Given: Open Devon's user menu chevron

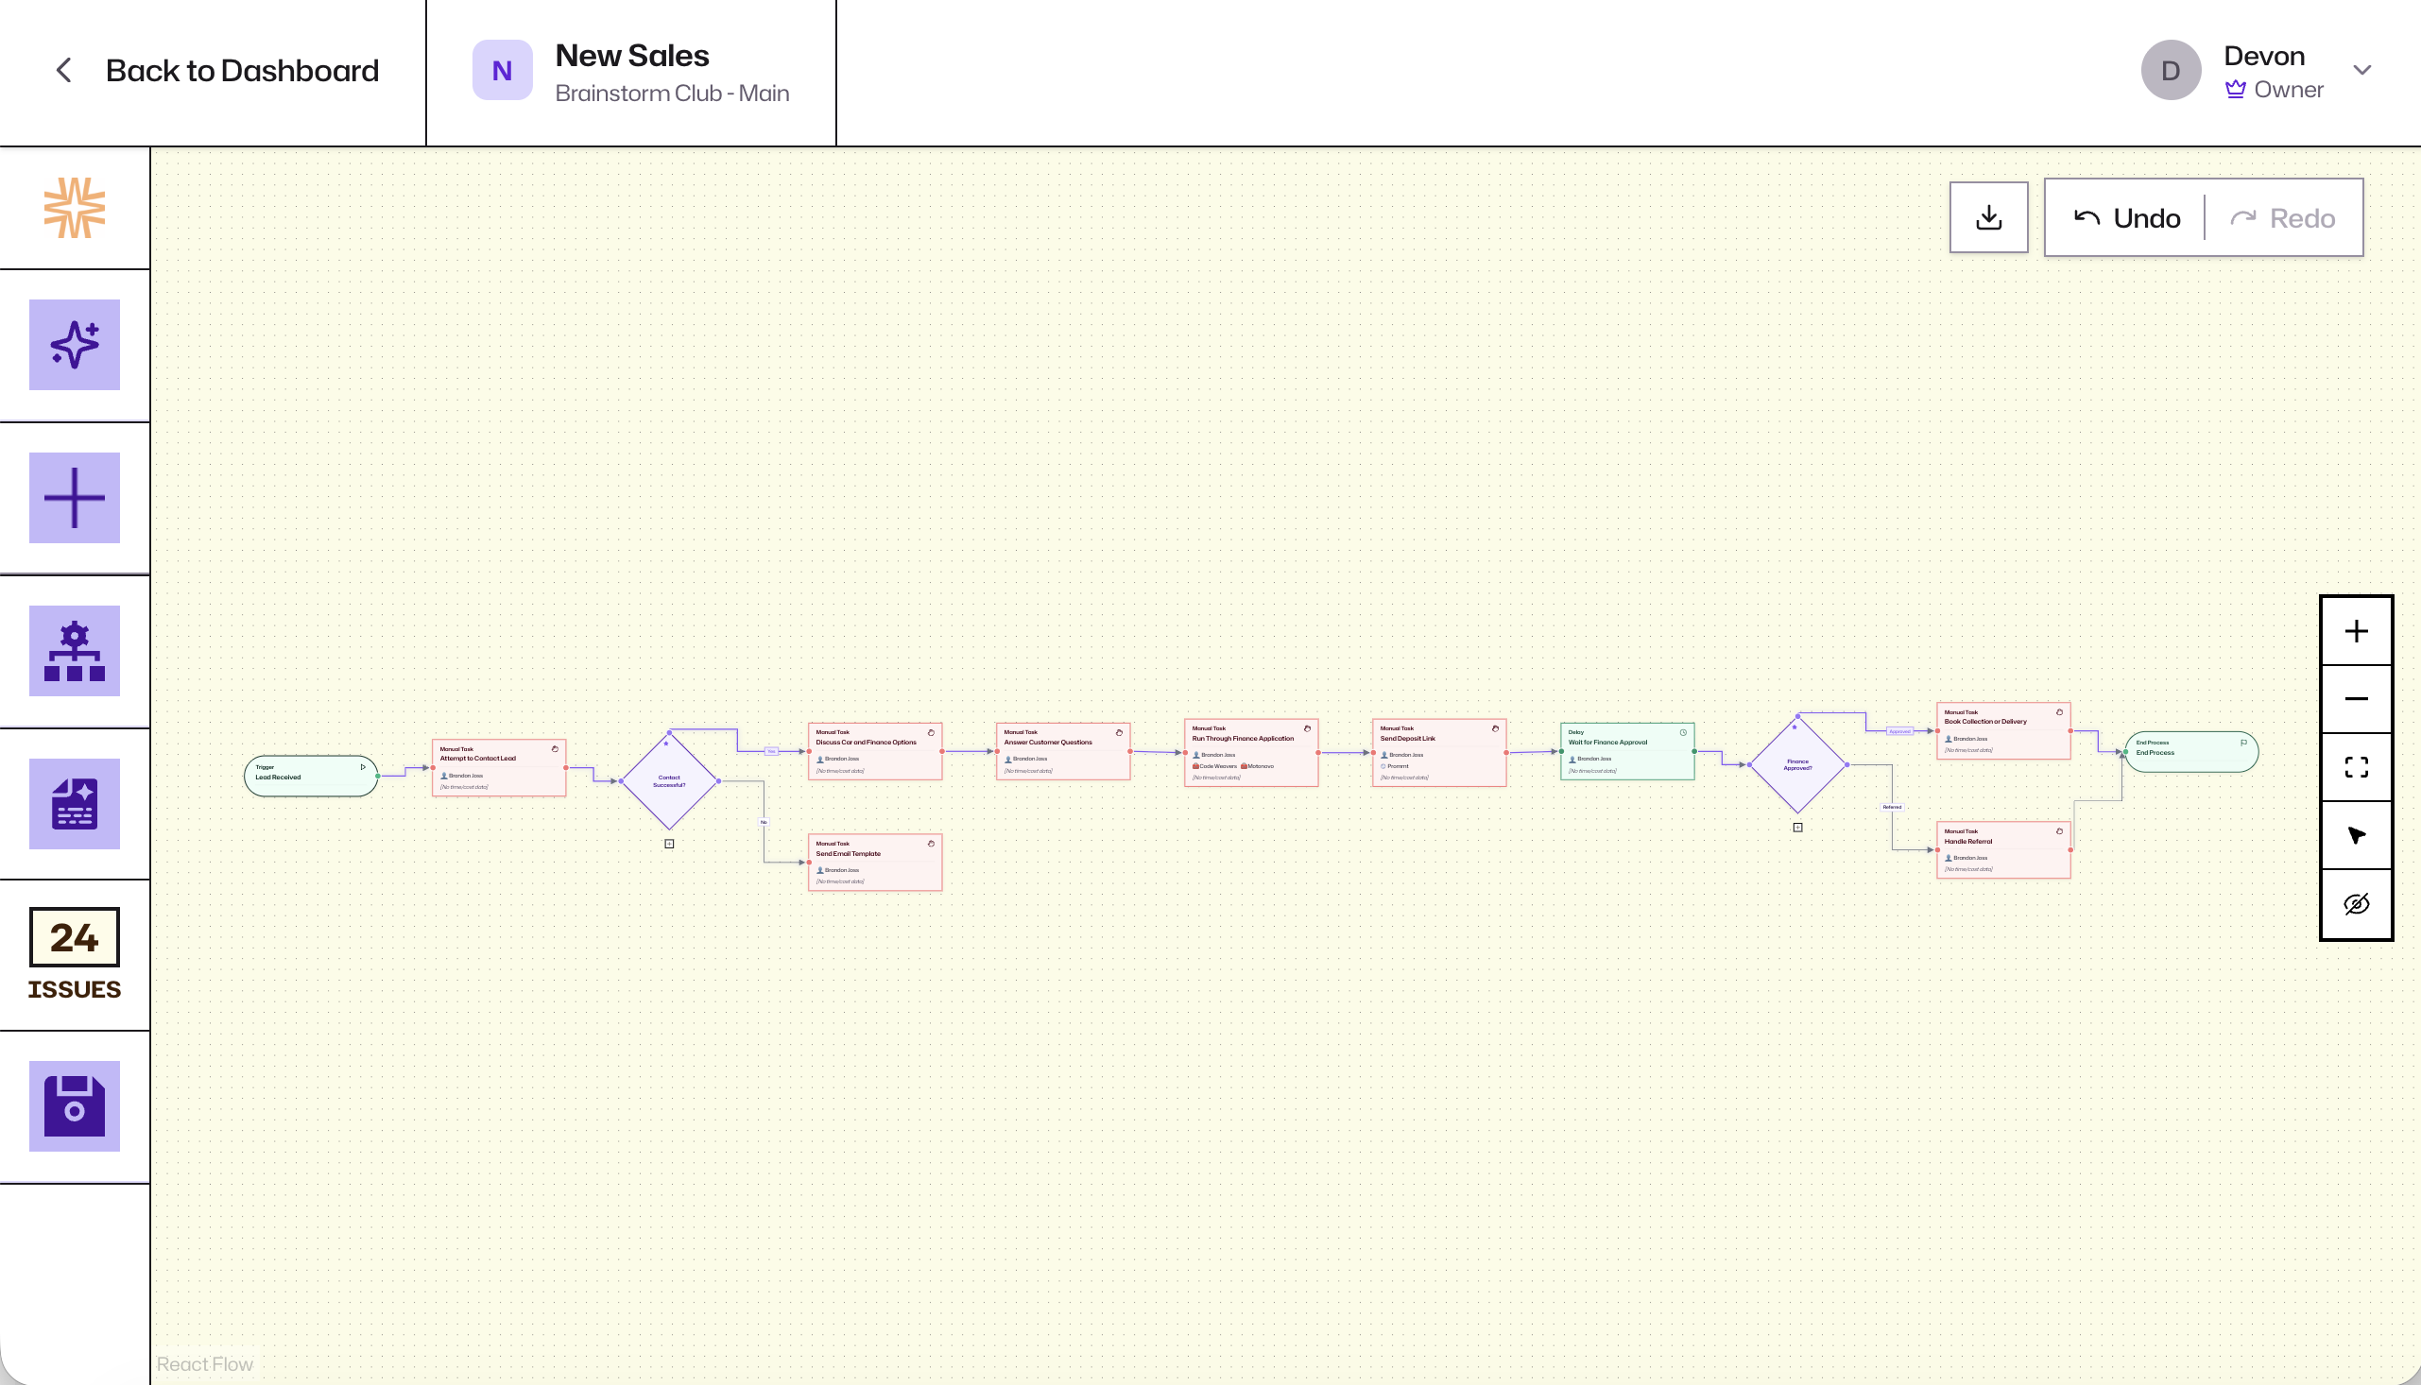Looking at the screenshot, I should 2362,71.
